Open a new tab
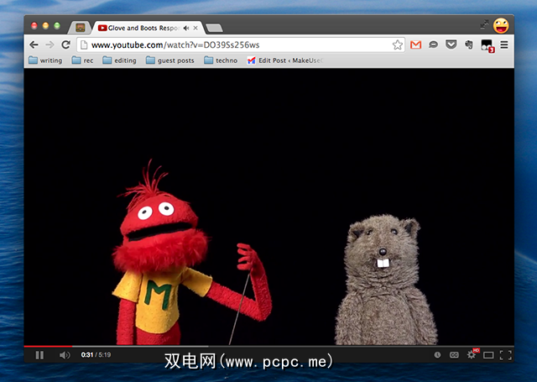Screen dimensions: 537x382 (215, 28)
